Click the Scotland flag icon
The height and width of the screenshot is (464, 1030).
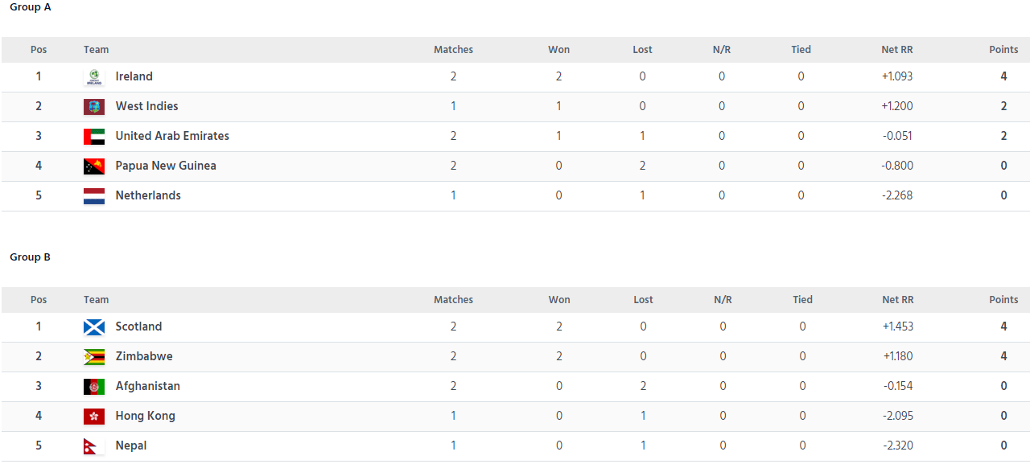[x=94, y=327]
